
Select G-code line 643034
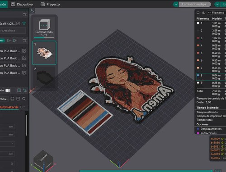[218, 158]
